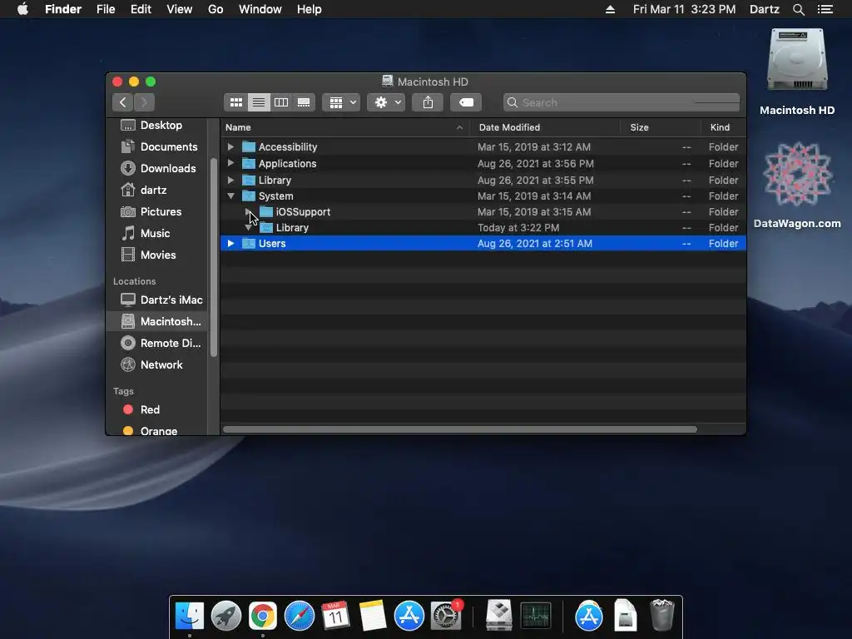
Task: Click the sidebar vertical scrollbar
Action: coord(214,258)
